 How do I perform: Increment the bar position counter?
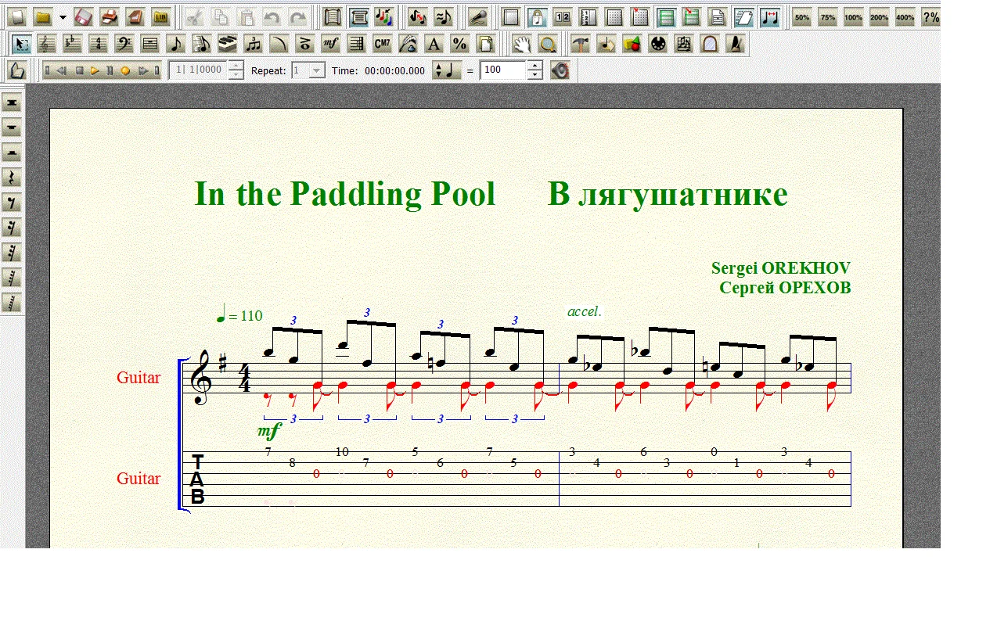[236, 66]
